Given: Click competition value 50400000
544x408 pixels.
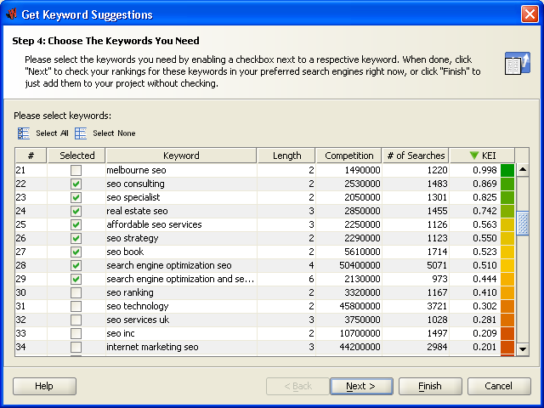Looking at the screenshot, I should [360, 265].
